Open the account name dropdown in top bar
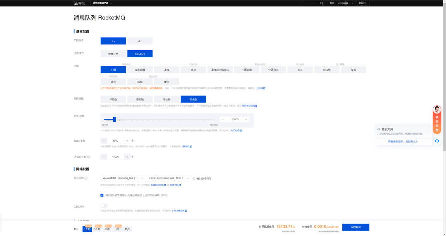Screen dimensions: 446x236 tap(345, 3)
